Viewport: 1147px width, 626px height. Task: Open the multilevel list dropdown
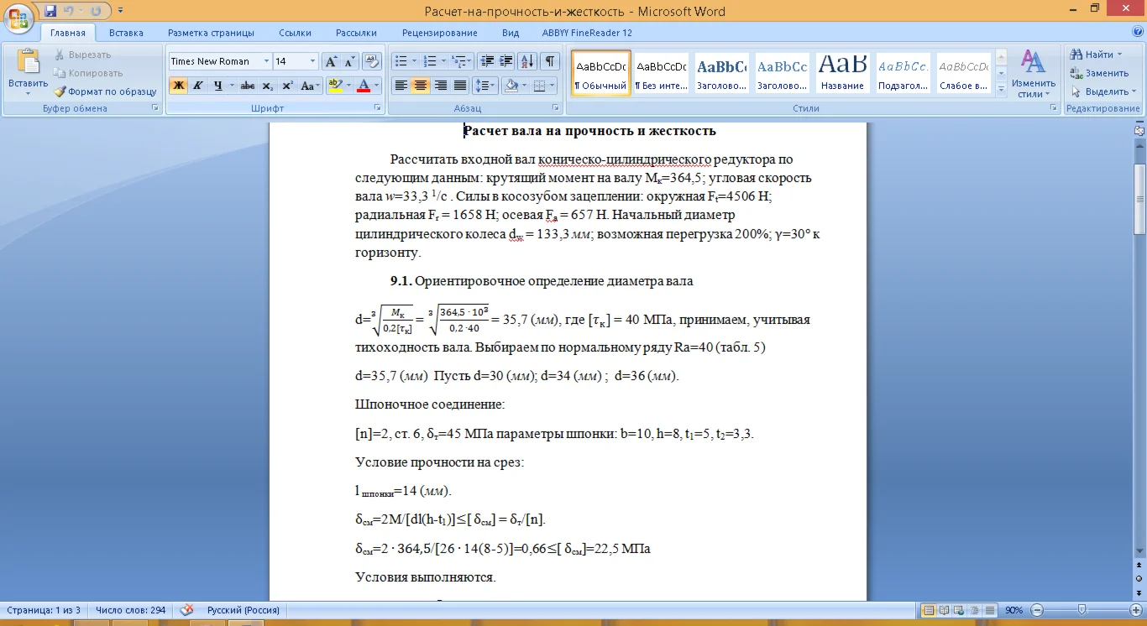click(x=461, y=61)
